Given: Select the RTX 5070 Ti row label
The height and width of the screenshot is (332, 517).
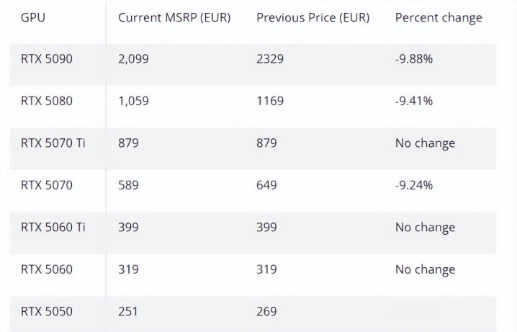Looking at the screenshot, I should pos(53,143).
